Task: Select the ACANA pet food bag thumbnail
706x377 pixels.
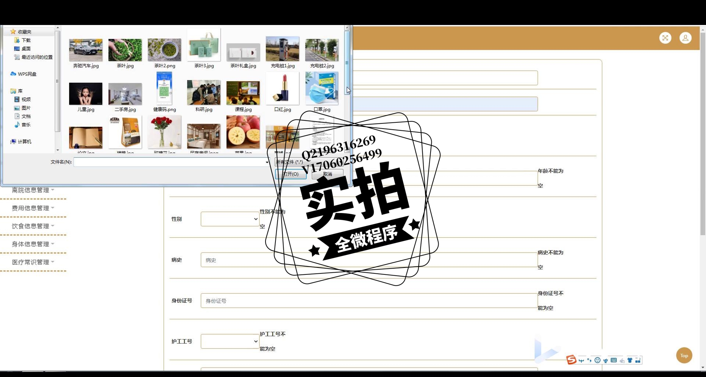Action: click(x=125, y=132)
